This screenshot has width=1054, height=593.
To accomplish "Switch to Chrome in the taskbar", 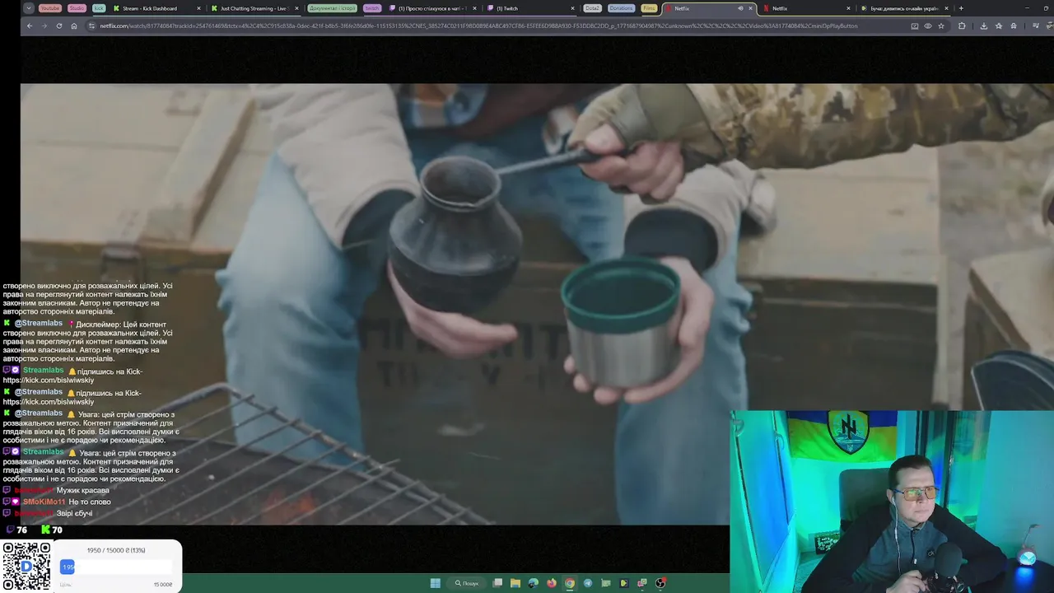I will click(570, 583).
